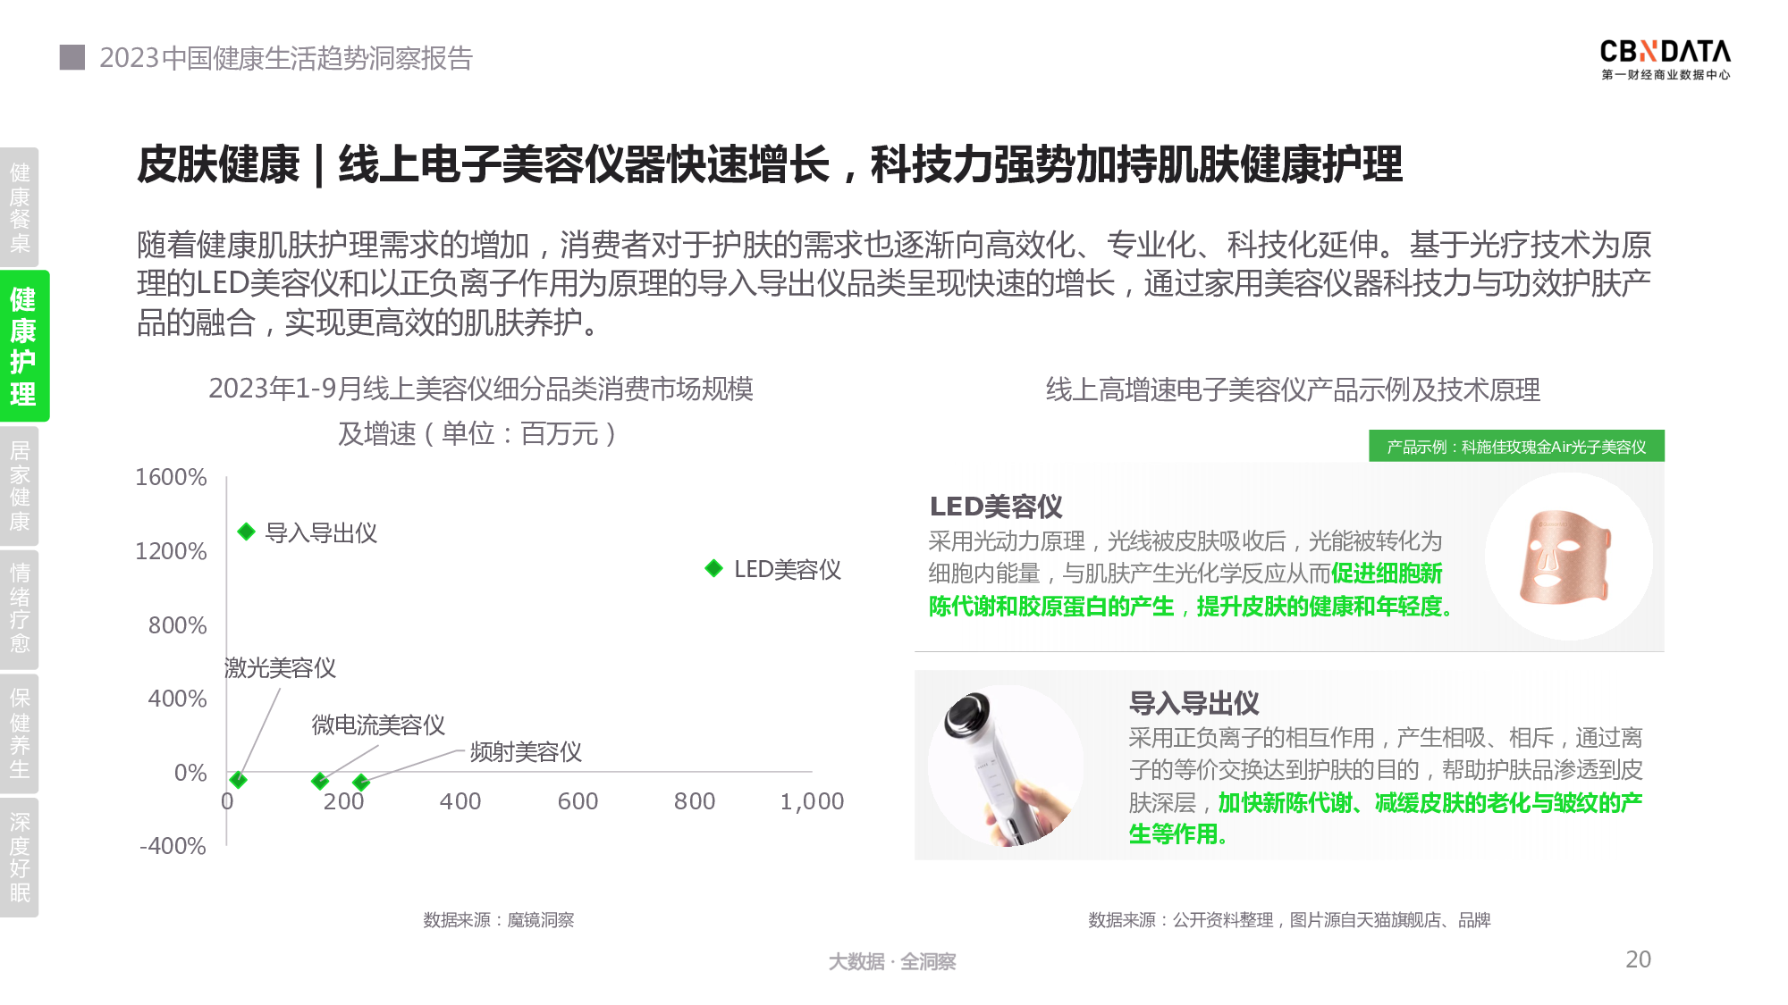Go to 深度好眠 side tab
The width and height of the screenshot is (1788, 1005).
coord(20,857)
